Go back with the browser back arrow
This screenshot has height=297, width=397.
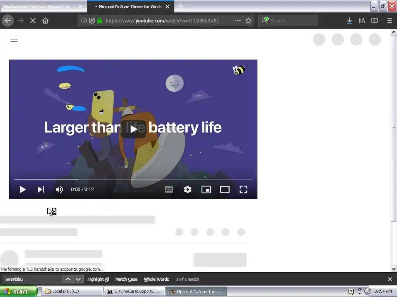point(8,20)
